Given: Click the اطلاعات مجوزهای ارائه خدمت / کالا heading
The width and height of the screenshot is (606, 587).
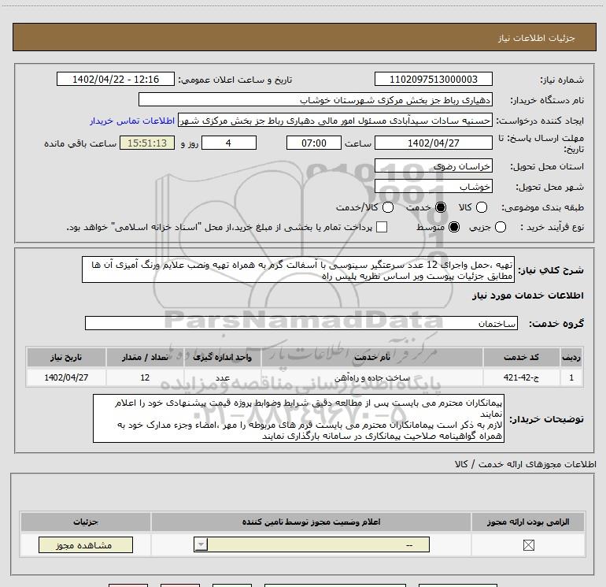Looking at the screenshot, I should [x=525, y=464].
